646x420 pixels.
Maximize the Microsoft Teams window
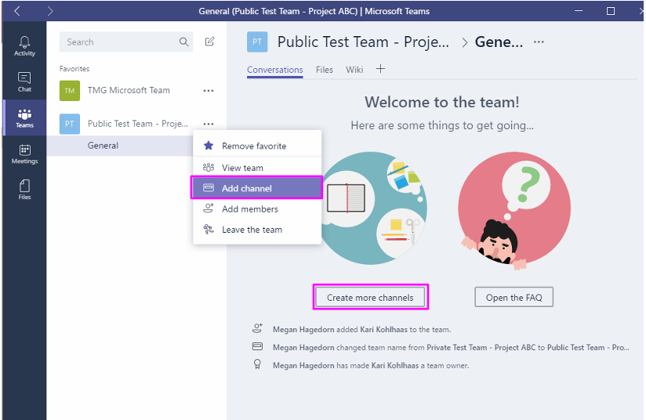point(611,11)
